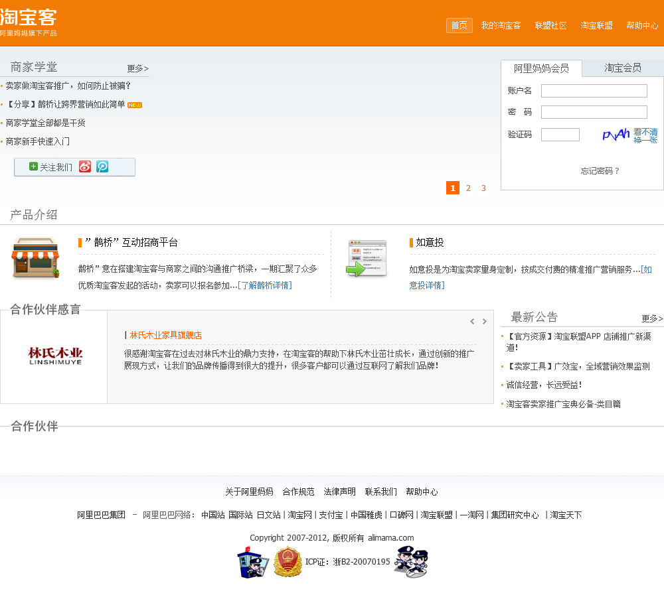Open 口碑网 footer link
The image size is (664, 603).
click(x=402, y=515)
